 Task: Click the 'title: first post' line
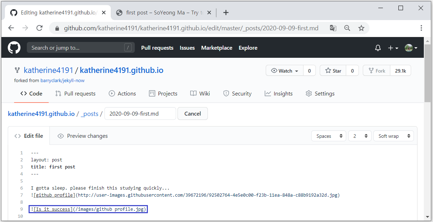click(53, 167)
